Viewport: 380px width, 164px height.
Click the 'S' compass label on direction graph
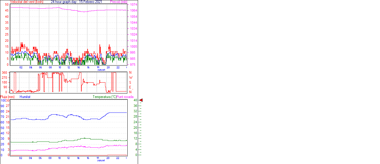tap(130, 82)
